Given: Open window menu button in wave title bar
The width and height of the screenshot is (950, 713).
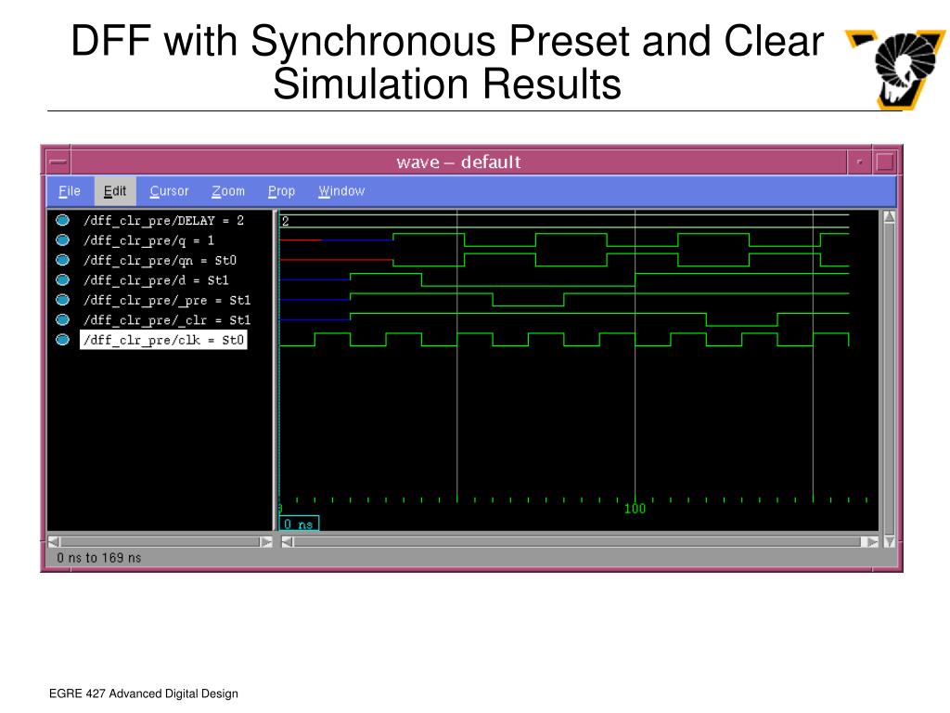Looking at the screenshot, I should click(x=58, y=162).
